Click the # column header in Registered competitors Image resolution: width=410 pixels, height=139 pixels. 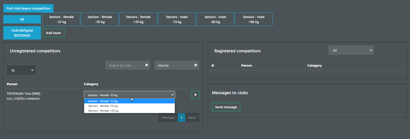tap(213, 65)
